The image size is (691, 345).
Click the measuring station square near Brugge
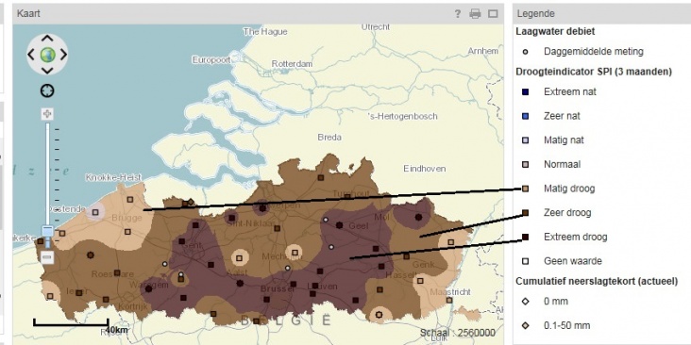coord(127,232)
